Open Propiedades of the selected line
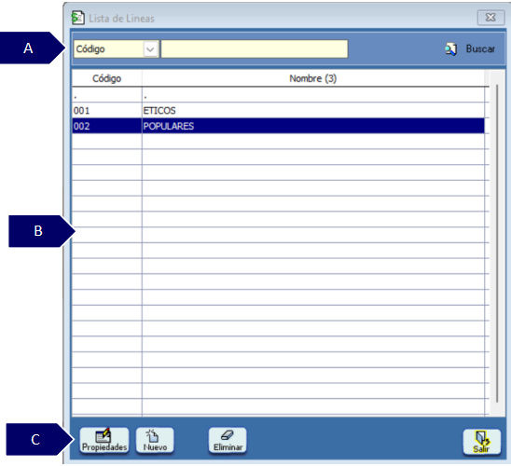This screenshot has width=511, height=466. (104, 440)
